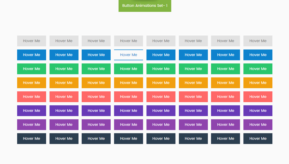Click the last gray Hover Me button
The height and width of the screenshot is (164, 289).
click(258, 41)
